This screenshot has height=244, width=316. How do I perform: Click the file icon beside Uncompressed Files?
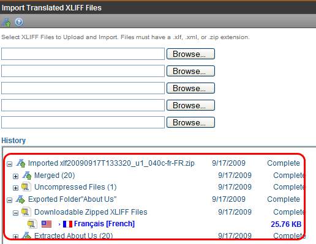click(26, 187)
